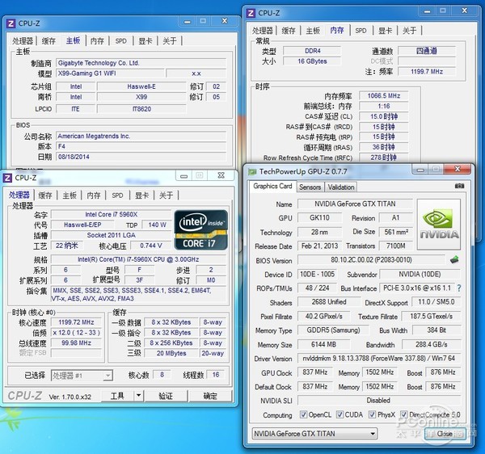Select the 显卡 tab in the memory CPU-Z window
485x454 pixels.
385,31
